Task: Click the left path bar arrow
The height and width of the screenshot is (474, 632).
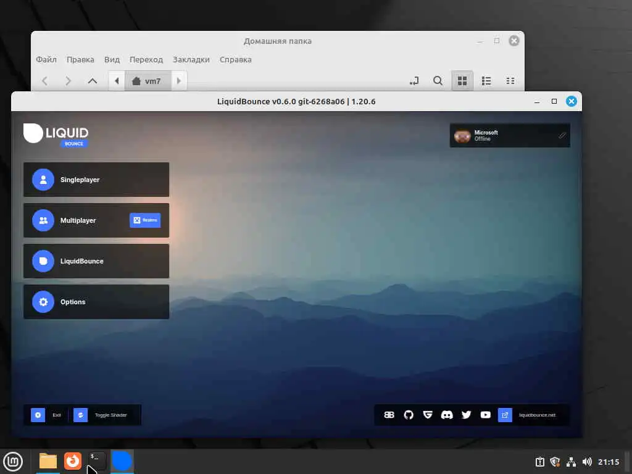Action: [117, 81]
